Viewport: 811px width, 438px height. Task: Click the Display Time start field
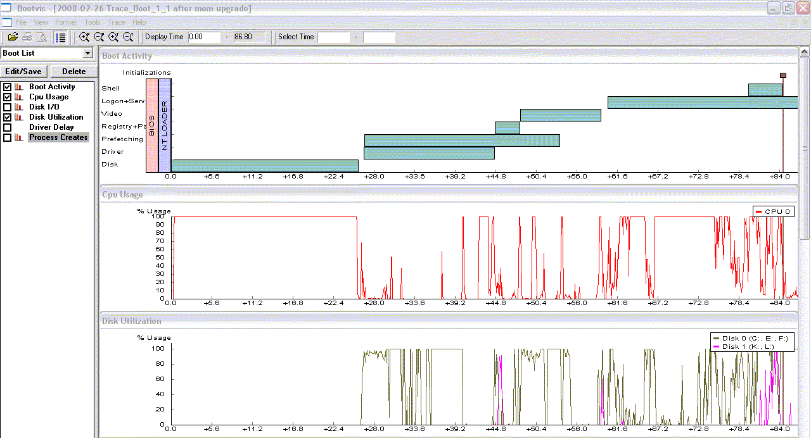click(x=204, y=37)
